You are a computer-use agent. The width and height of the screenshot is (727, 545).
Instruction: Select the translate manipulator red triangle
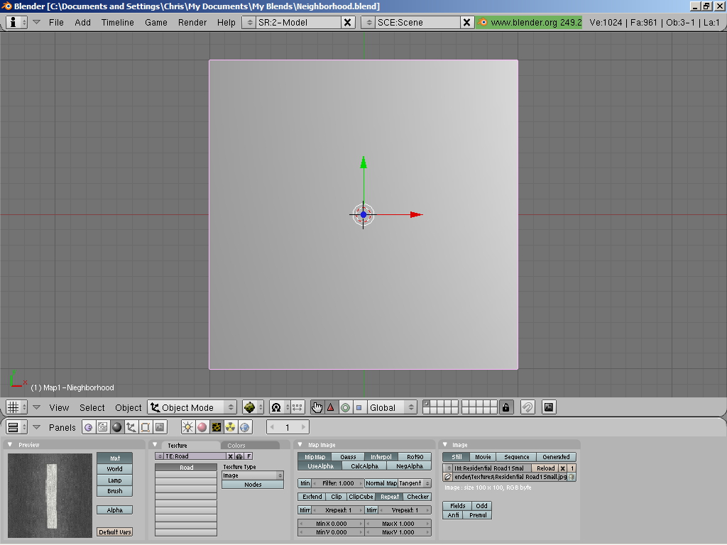point(331,407)
